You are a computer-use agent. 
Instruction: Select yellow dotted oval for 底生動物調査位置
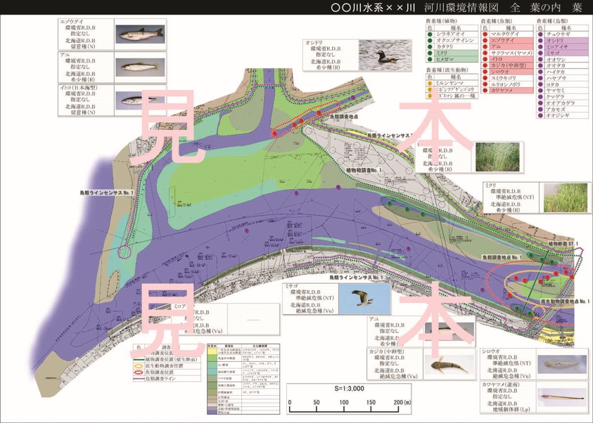pyautogui.click(x=139, y=366)
